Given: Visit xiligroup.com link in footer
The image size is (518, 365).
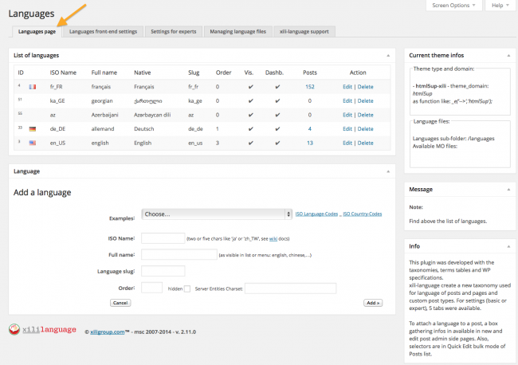Looking at the screenshot, I should click(108, 332).
